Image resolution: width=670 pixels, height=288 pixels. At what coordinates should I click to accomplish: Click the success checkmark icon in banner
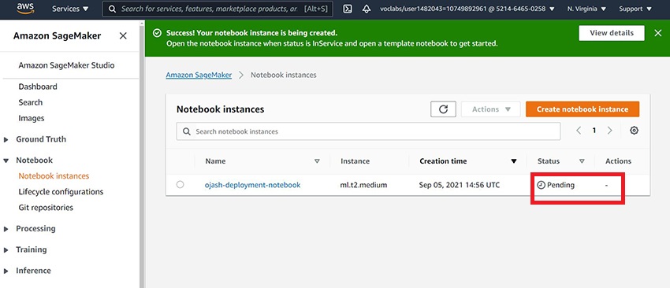157,33
